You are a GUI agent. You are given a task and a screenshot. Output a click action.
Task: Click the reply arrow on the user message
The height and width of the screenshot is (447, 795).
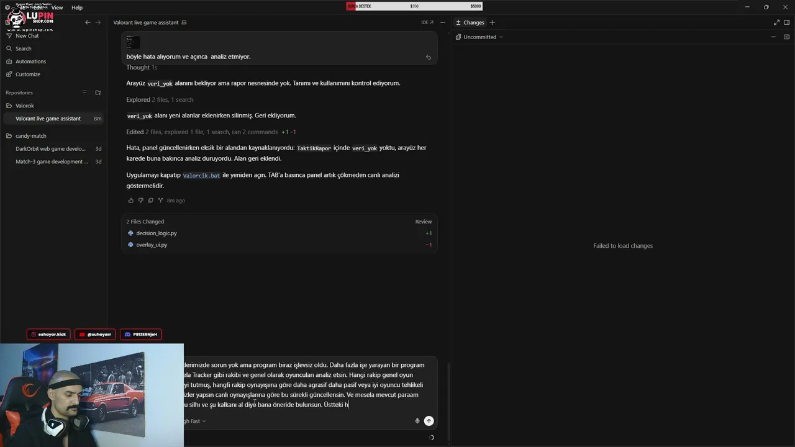(x=428, y=57)
